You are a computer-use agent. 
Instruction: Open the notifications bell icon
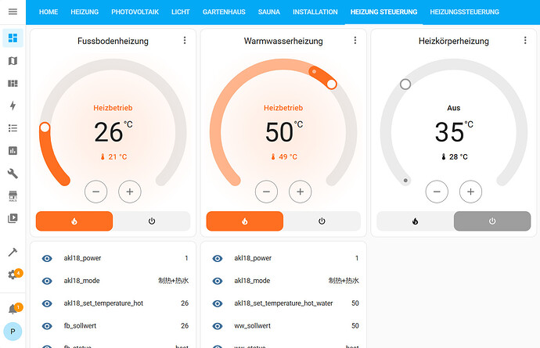13,309
